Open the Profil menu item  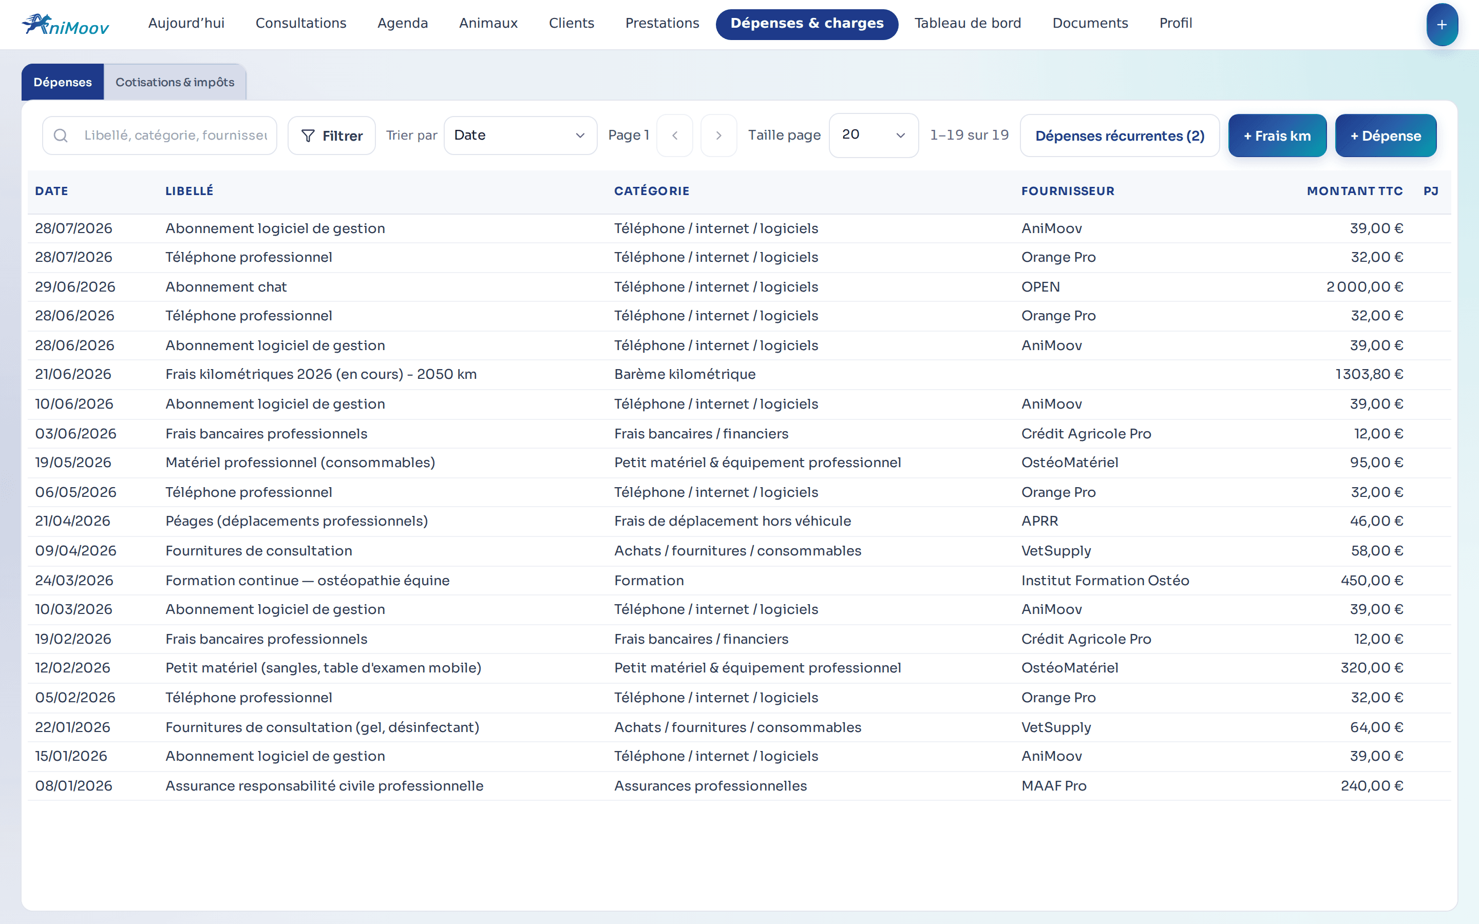click(1175, 23)
